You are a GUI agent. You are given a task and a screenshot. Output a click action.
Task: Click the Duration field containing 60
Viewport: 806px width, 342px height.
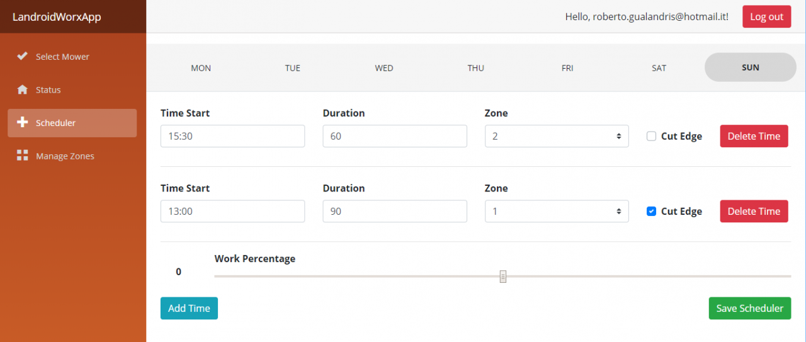[x=395, y=136]
